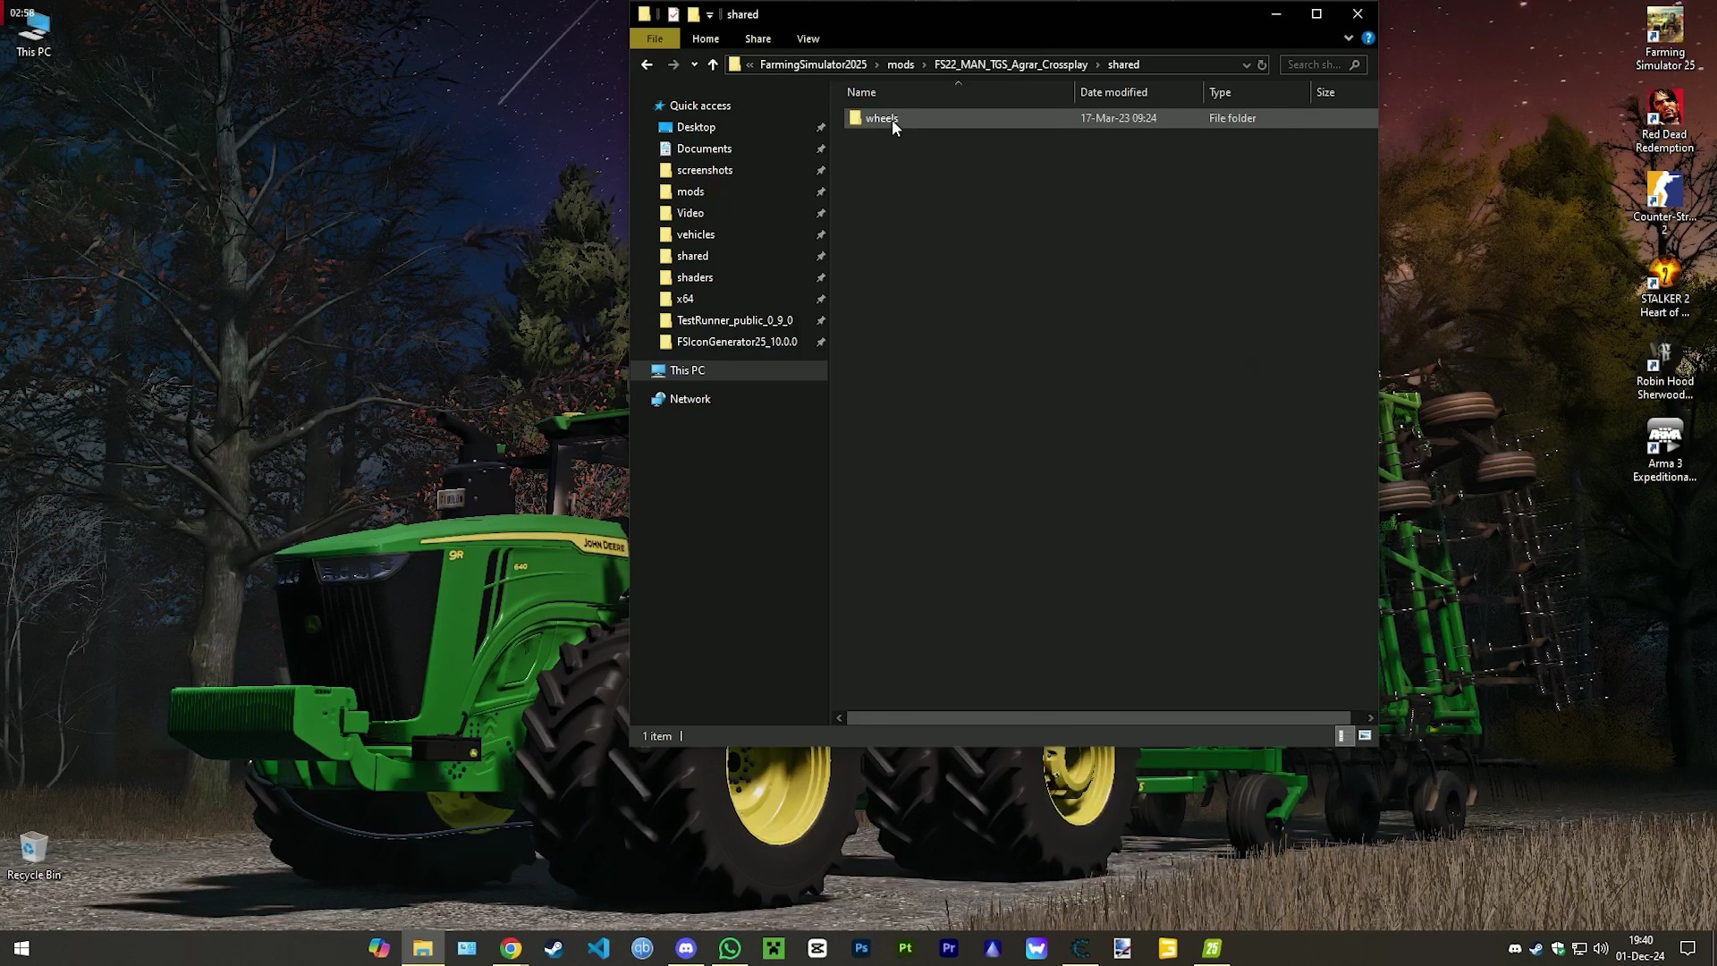Switch to details view layout
Screen dimensions: 1717x966
1342,735
